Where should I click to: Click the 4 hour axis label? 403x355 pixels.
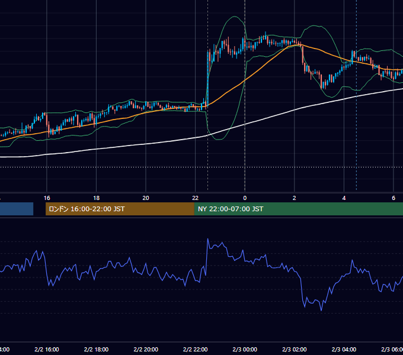(x=344, y=198)
